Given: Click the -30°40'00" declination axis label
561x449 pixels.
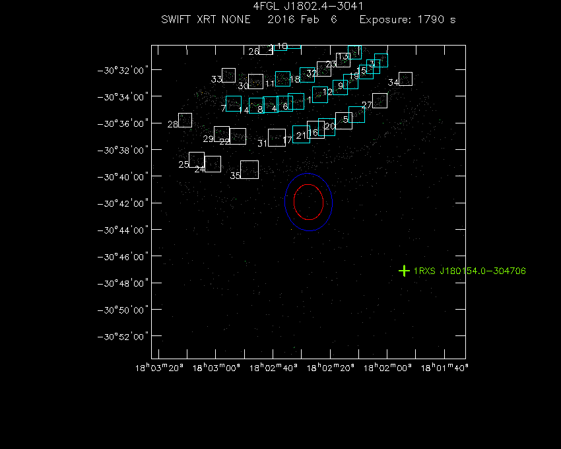Looking at the screenshot, I should 123,177.
